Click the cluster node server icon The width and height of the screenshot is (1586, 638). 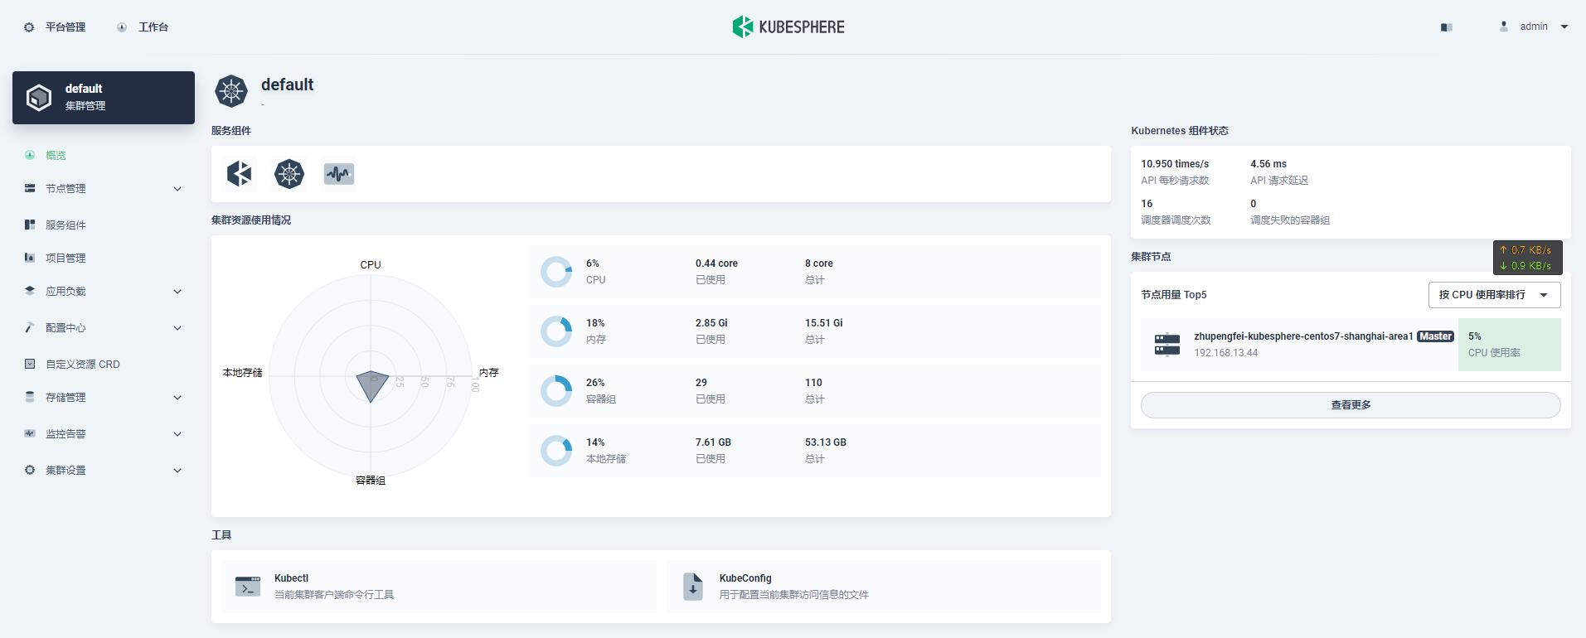point(1167,345)
